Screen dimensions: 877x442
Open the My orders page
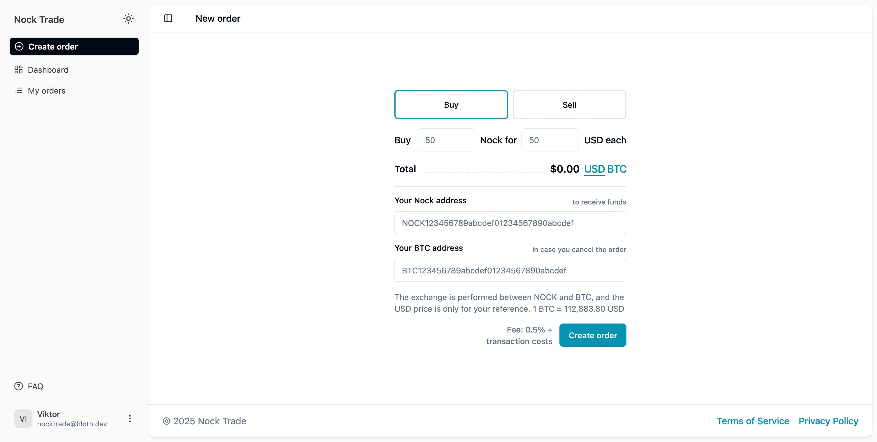[47, 90]
